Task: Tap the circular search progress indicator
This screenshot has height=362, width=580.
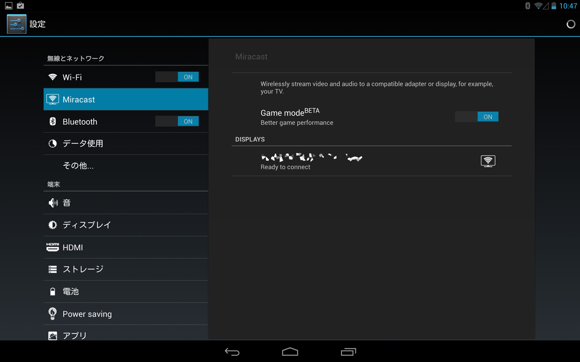Action: (571, 24)
